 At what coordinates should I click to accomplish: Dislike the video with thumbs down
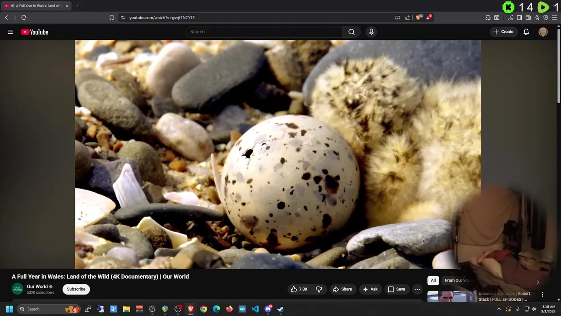(x=319, y=289)
